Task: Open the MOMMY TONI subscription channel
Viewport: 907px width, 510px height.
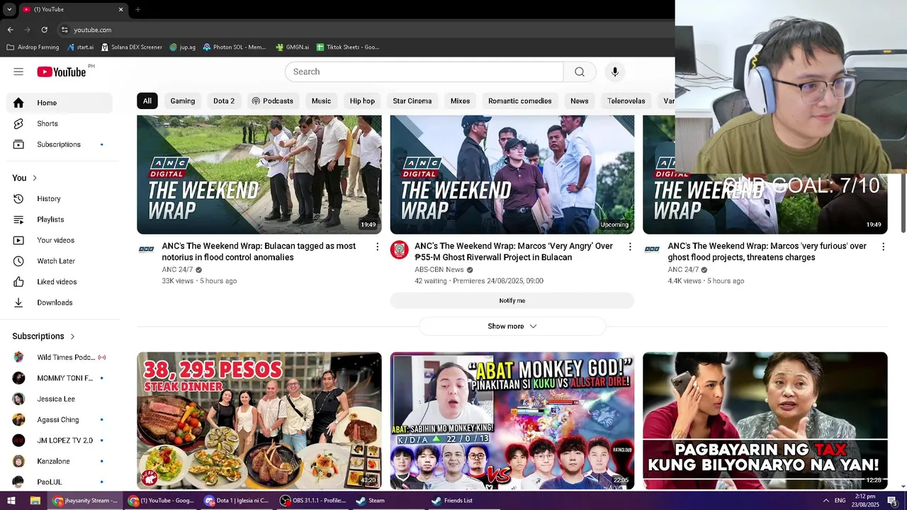Action: point(60,378)
